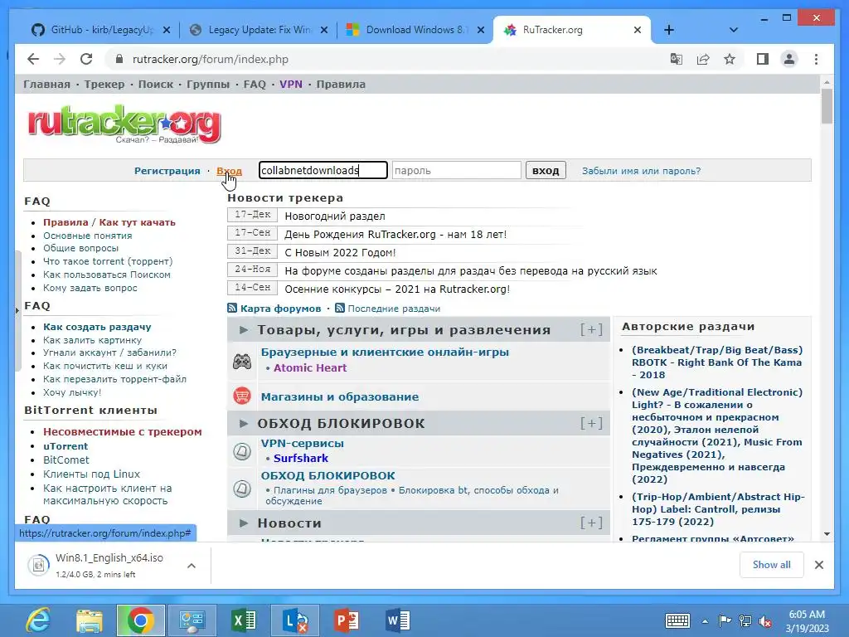Launch Word from the taskbar
The width and height of the screenshot is (849, 637).
tap(398, 620)
